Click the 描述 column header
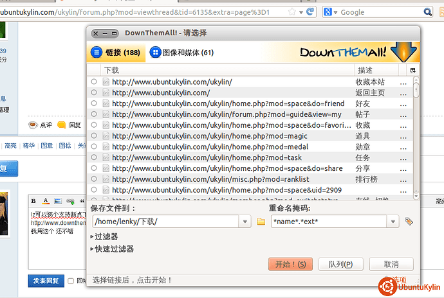Image resolution: width=444 pixels, height=298 pixels. (376, 70)
